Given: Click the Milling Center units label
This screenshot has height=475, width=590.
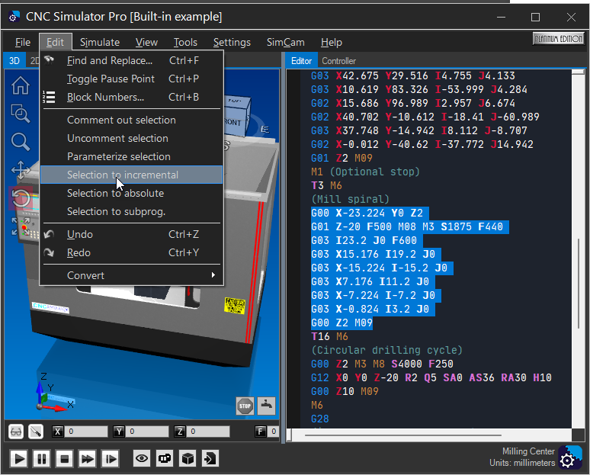Looking at the screenshot, I should 522,457.
